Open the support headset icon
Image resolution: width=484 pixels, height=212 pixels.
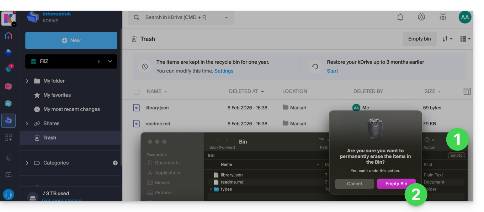coord(9,195)
